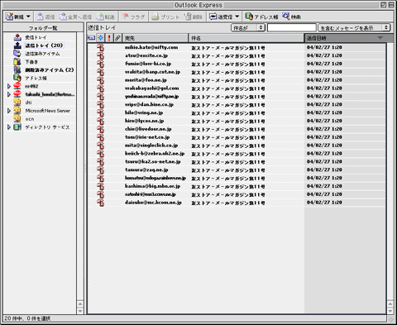Select message to morita@foo.ne.jp
397x325 pixels.
pyautogui.click(x=237, y=80)
